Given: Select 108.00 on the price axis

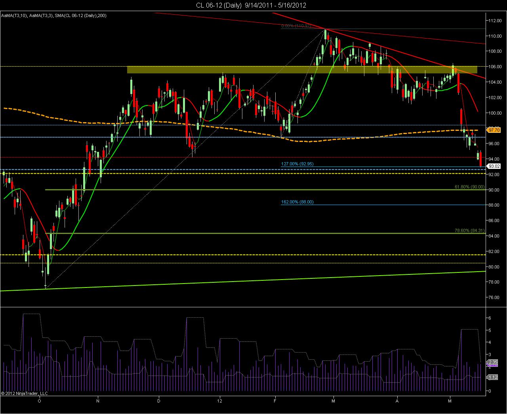Looking at the screenshot, I should (494, 52).
